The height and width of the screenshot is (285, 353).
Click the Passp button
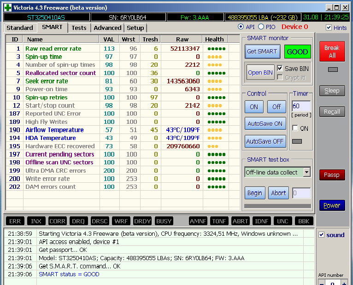coord(332,175)
